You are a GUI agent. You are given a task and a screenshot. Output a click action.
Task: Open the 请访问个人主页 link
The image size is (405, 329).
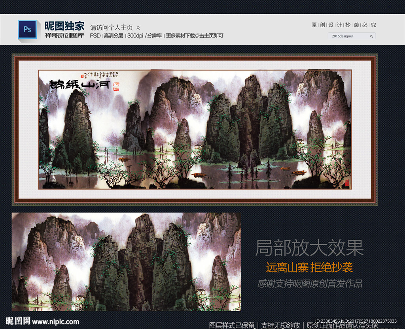111,28
